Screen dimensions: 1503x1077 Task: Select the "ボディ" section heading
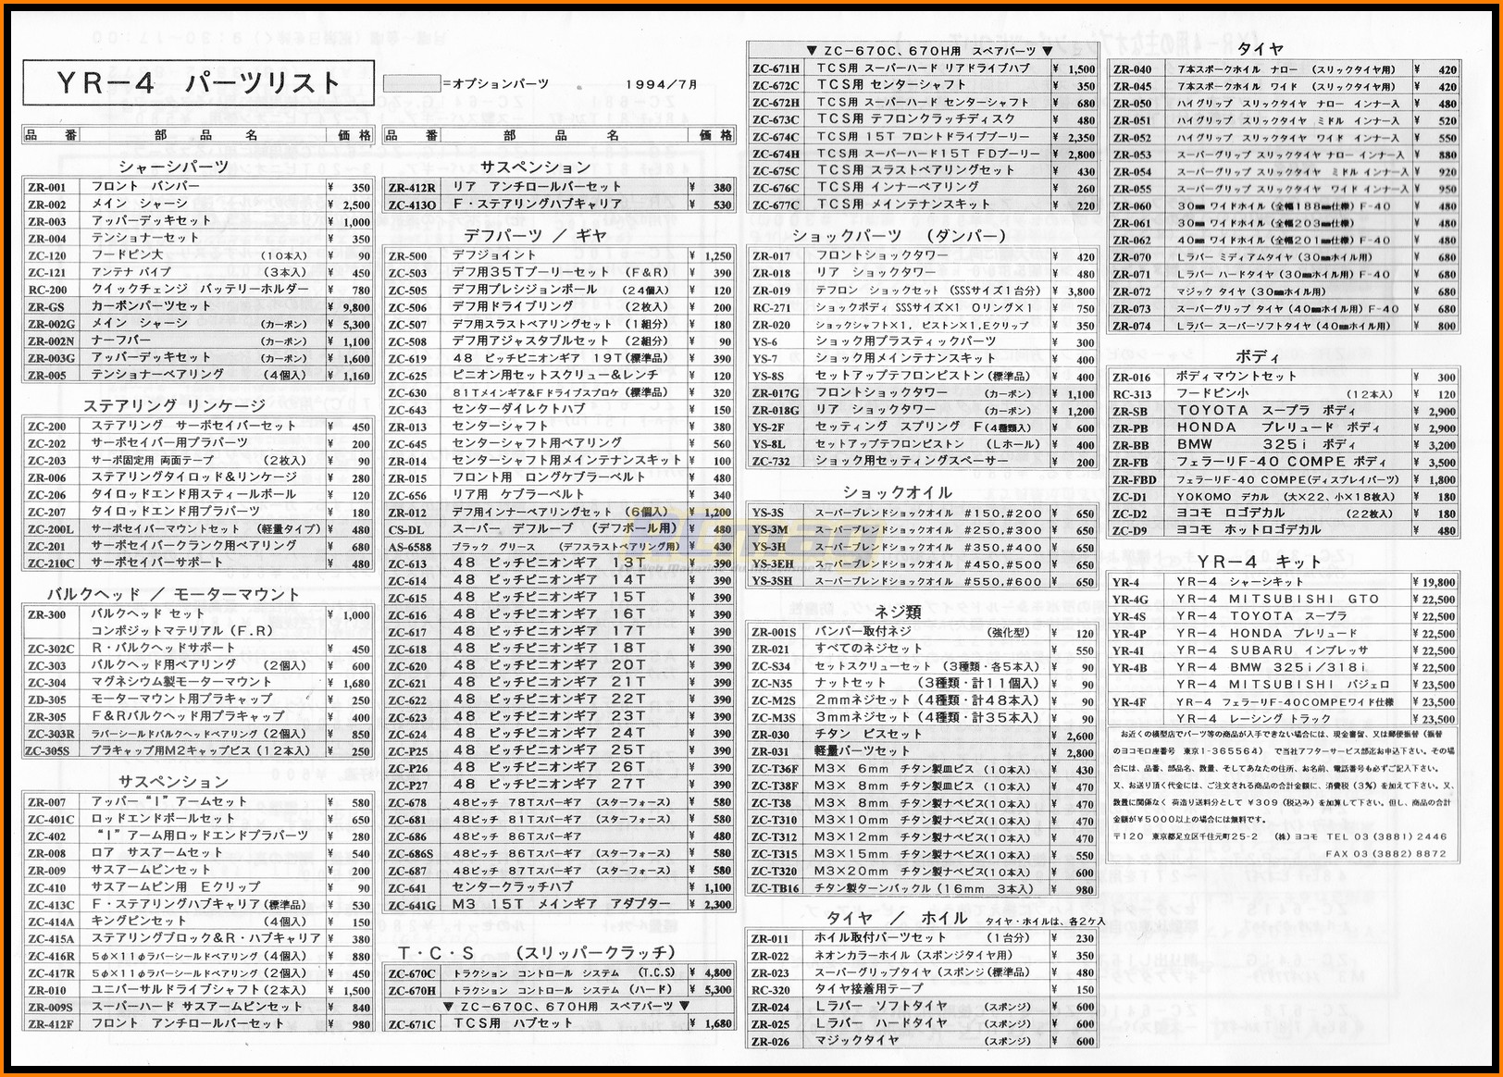1258,356
